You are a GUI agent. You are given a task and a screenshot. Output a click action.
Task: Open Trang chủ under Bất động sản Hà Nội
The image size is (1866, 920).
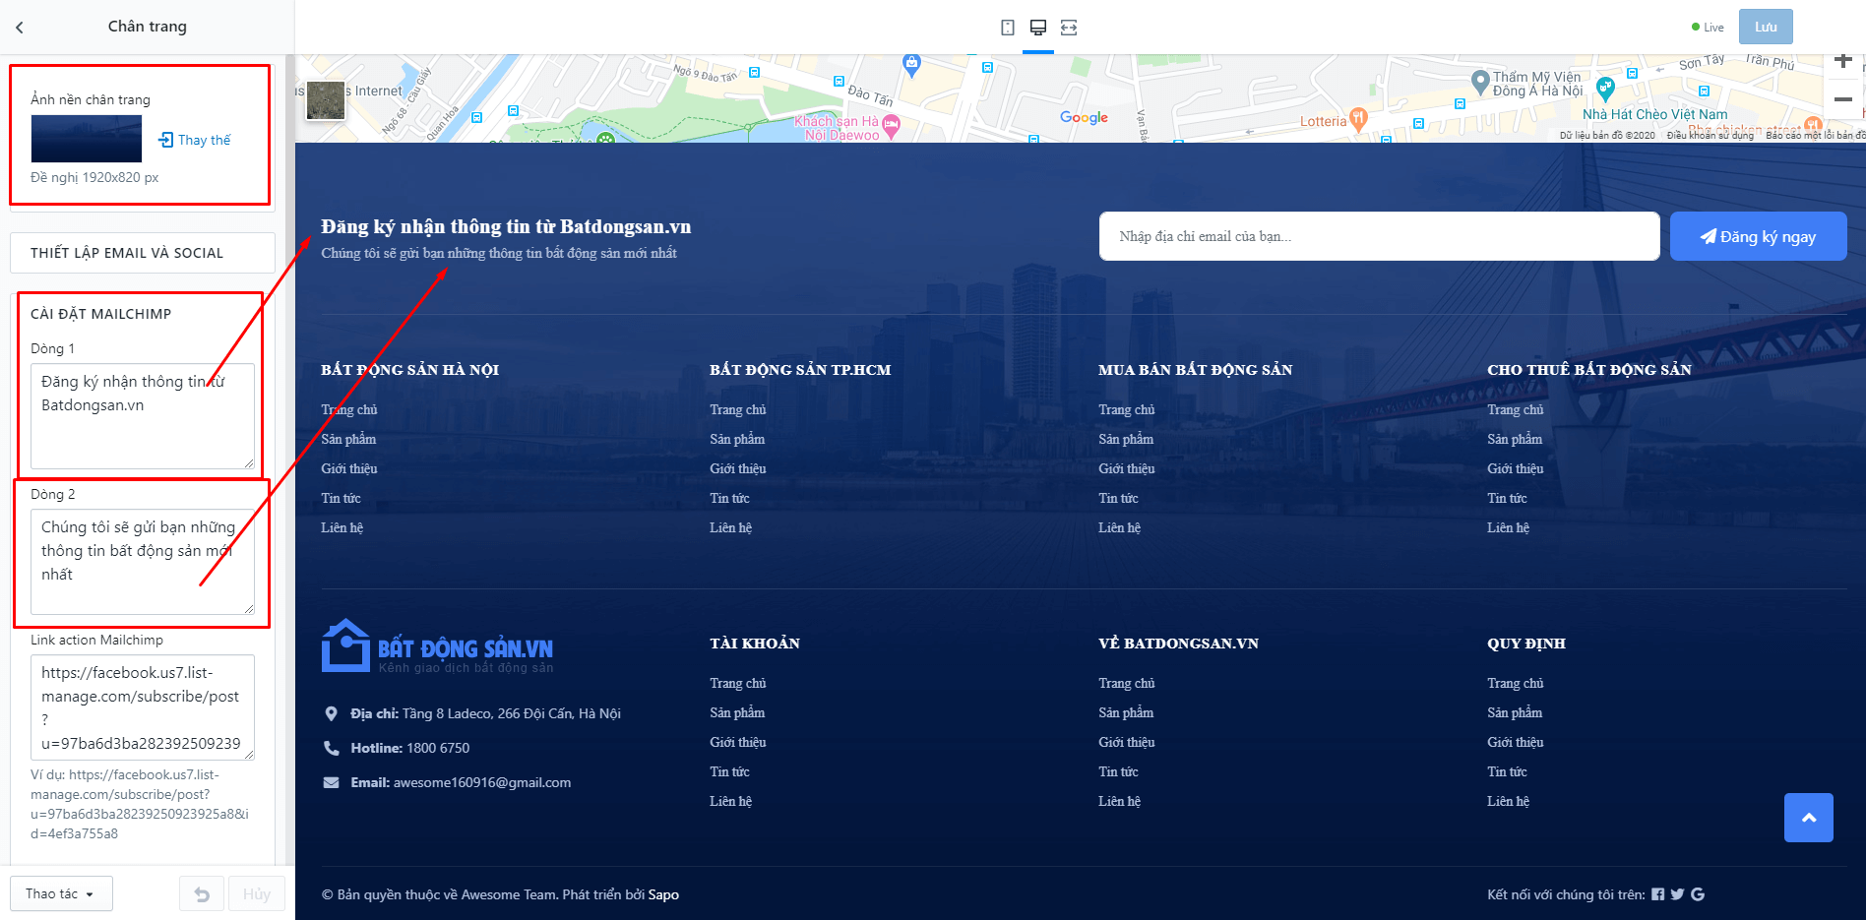pyautogui.click(x=349, y=409)
